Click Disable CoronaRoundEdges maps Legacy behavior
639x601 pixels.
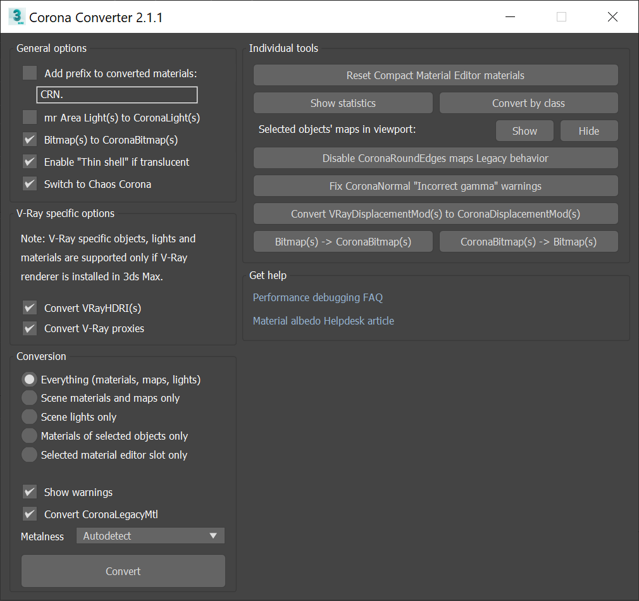436,158
